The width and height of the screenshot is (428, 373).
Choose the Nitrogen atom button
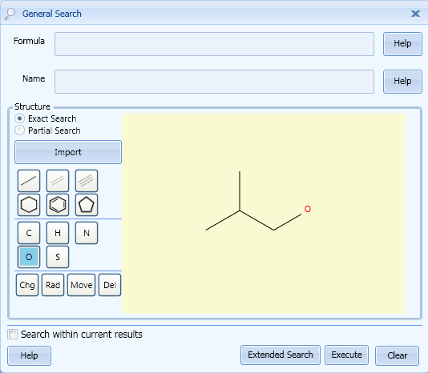(x=87, y=233)
